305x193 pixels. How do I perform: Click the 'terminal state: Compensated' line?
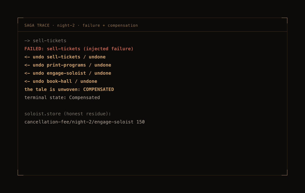[62, 98]
